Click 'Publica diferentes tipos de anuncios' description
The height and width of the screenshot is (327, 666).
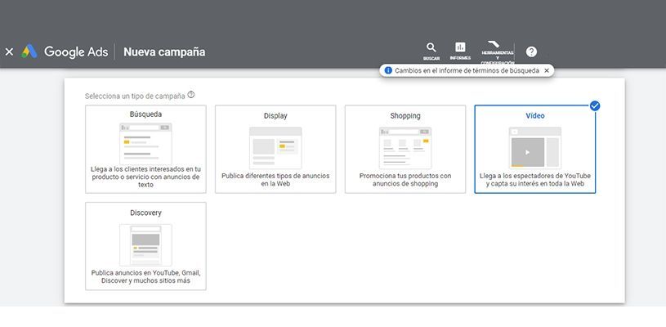(275, 180)
